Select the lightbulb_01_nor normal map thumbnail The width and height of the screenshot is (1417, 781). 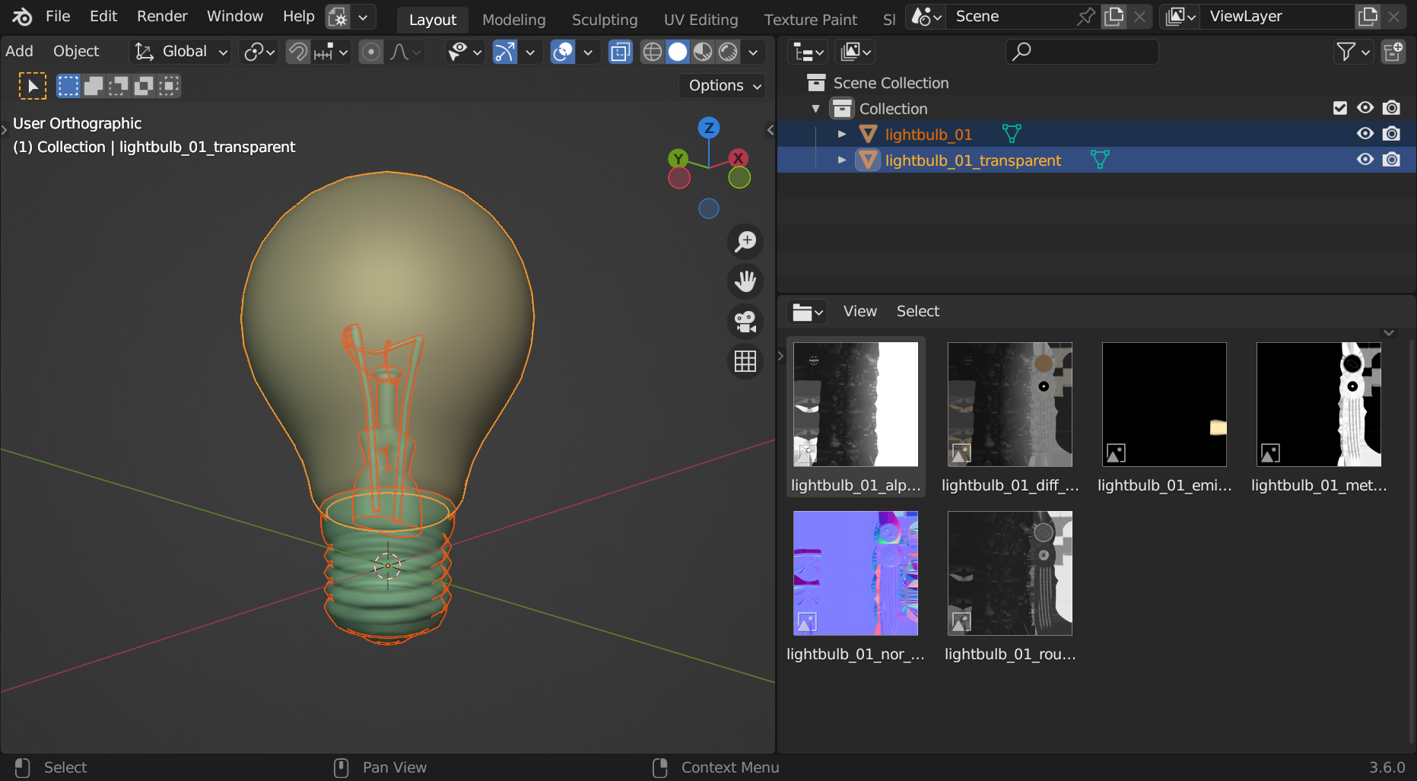tap(855, 573)
